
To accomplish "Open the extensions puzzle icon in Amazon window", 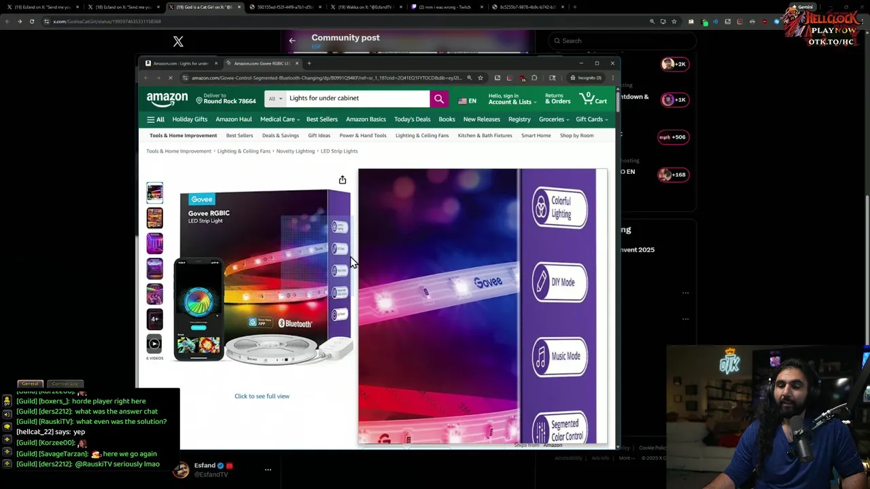I will [x=534, y=78].
